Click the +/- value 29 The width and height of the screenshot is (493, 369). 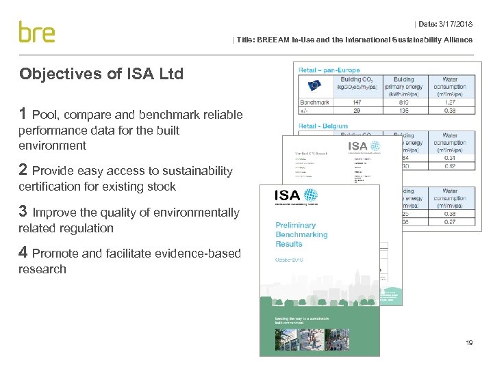[357, 111]
